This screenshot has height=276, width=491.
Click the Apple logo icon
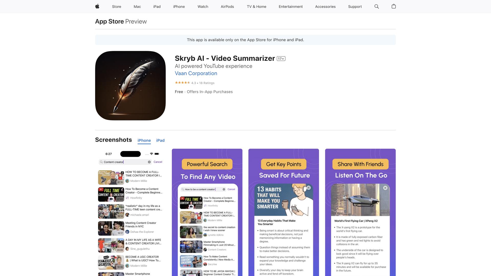[97, 6]
